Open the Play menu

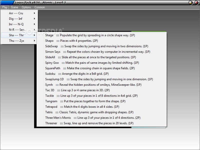pyautogui.click(x=5, y=7)
